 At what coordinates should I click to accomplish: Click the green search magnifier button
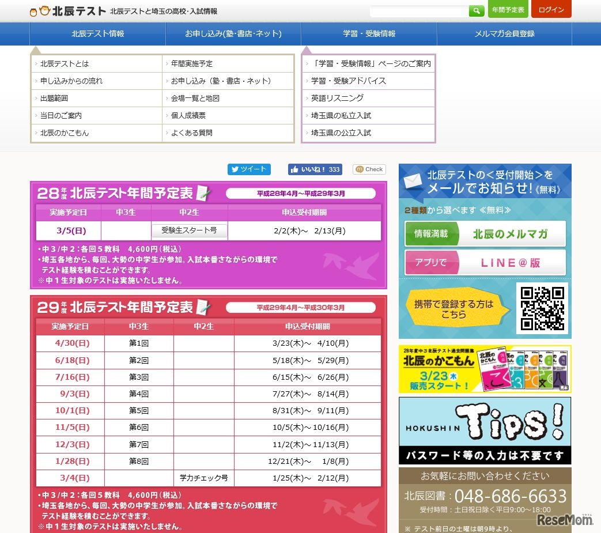[477, 11]
